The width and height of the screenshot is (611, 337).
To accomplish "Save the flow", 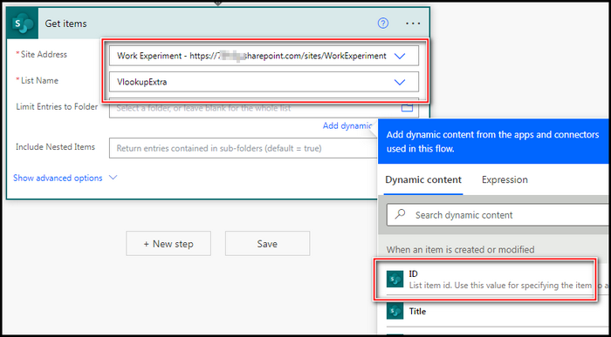I will click(x=267, y=244).
